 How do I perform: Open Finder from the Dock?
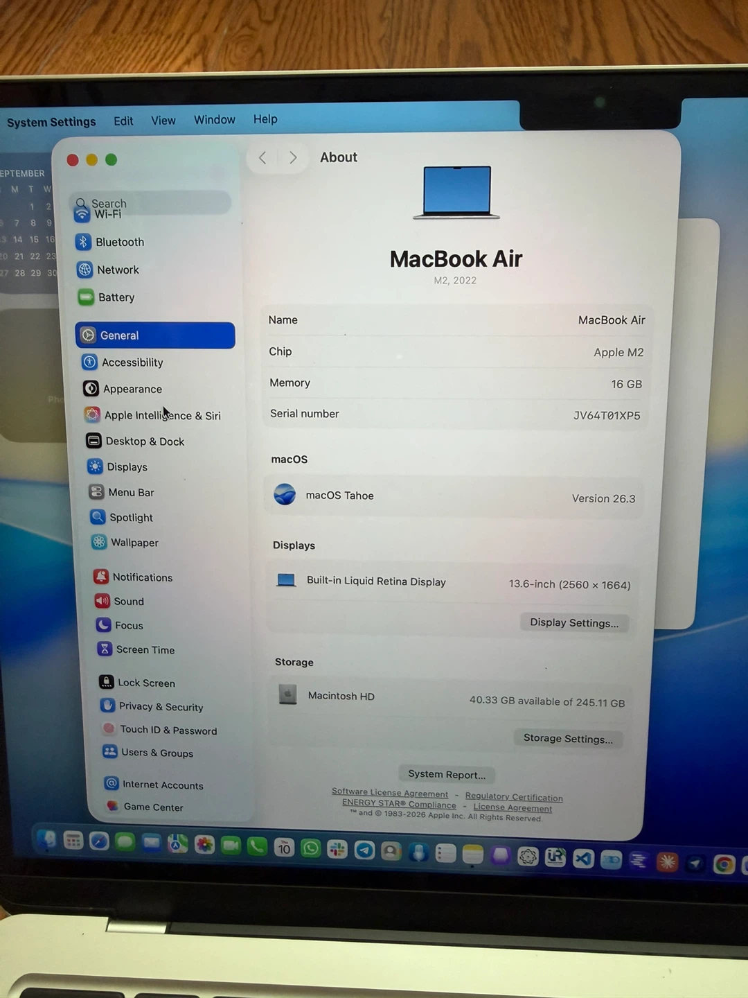46,839
